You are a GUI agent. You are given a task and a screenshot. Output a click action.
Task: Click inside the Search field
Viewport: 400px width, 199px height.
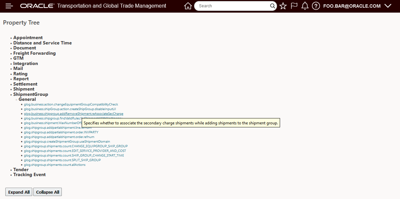pyautogui.click(x=233, y=6)
